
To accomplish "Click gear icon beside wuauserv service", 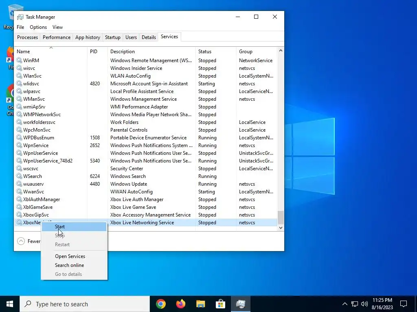I will [x=19, y=184].
